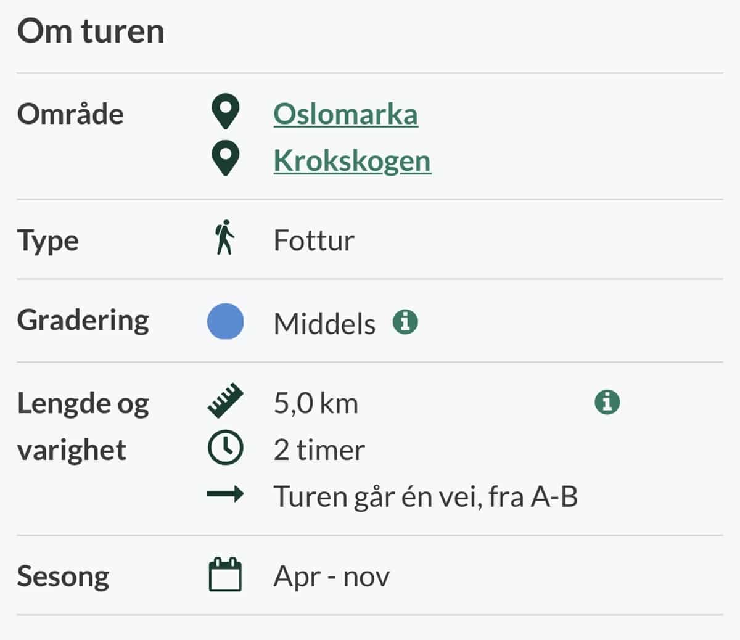740x640 pixels.
Task: Open the Oslomarka area link
Action: coord(345,114)
